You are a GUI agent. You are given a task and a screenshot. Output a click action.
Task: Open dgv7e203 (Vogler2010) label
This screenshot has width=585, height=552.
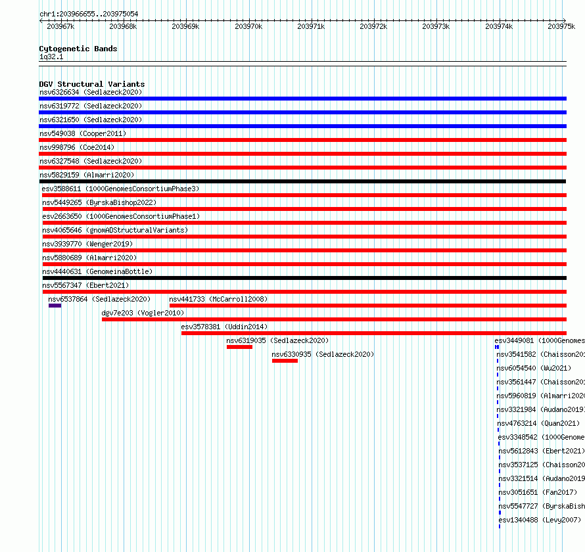(x=143, y=313)
